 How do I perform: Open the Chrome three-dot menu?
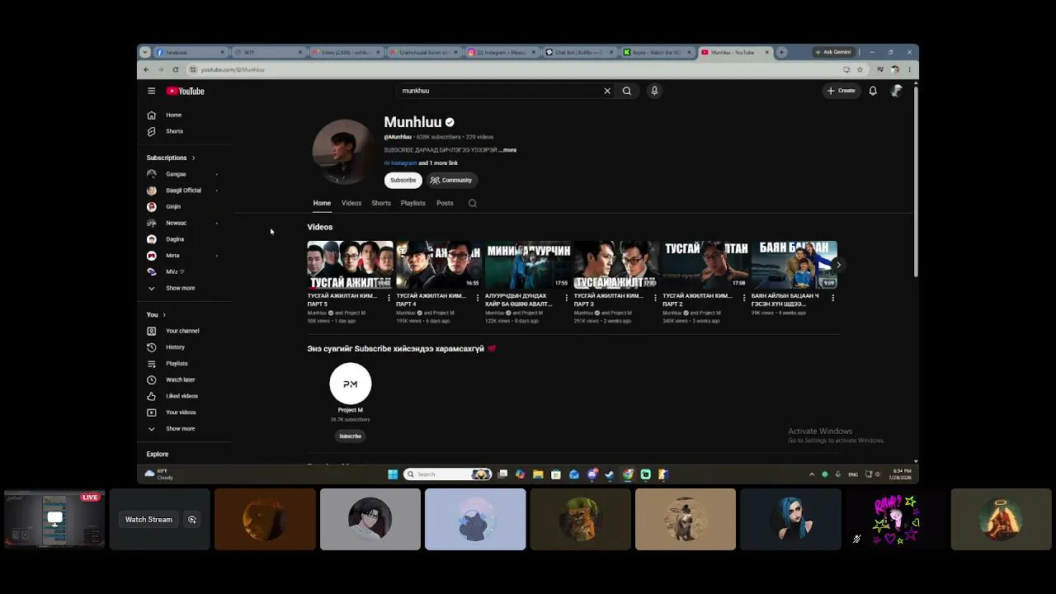pyautogui.click(x=909, y=69)
